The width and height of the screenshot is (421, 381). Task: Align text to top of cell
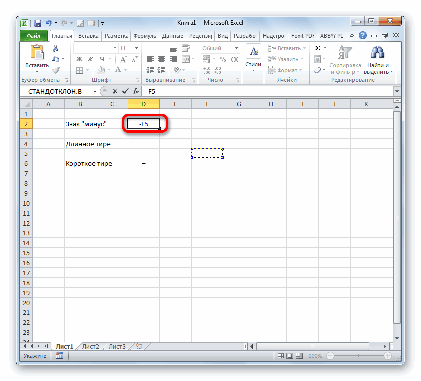click(x=150, y=48)
